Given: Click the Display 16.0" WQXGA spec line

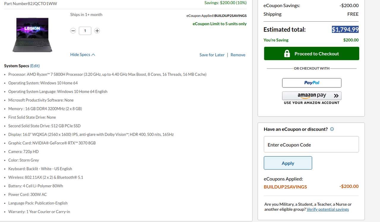Looking at the screenshot, I should [x=91, y=135].
